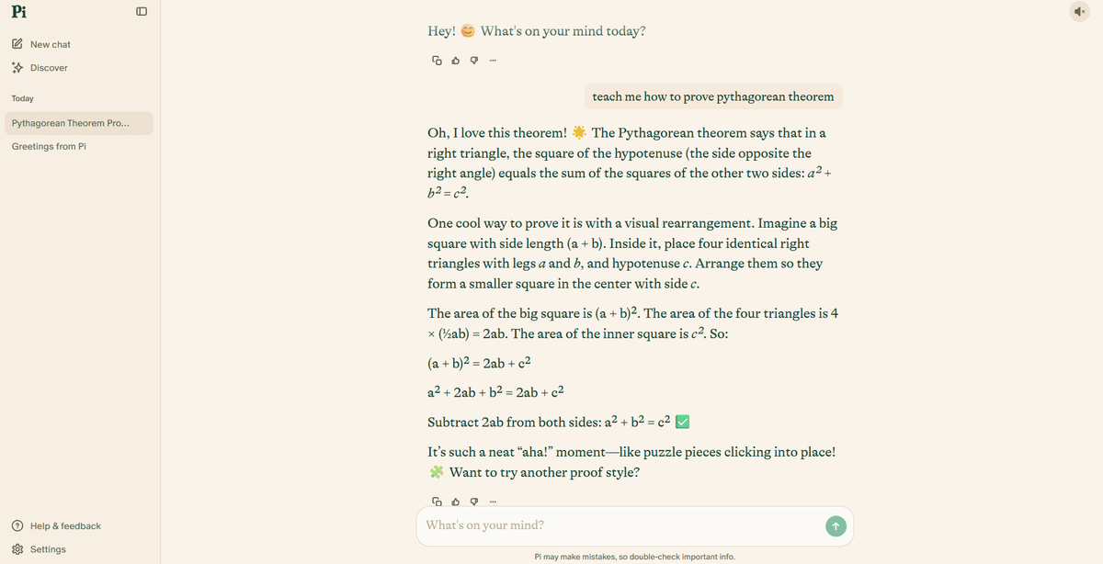The image size is (1103, 564).
Task: Click the Pi logo
Action: pyautogui.click(x=18, y=11)
